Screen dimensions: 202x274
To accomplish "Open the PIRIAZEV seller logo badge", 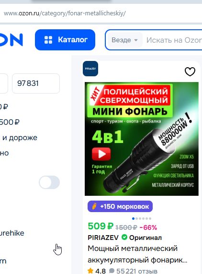I will [90, 69].
